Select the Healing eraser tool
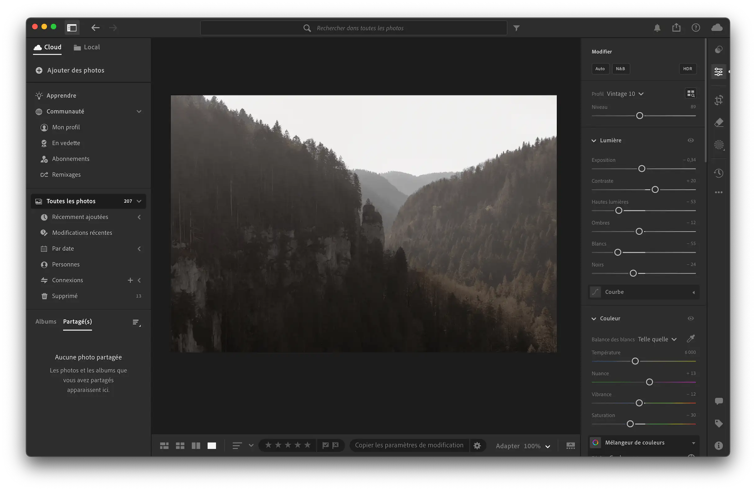The width and height of the screenshot is (756, 491). [718, 122]
